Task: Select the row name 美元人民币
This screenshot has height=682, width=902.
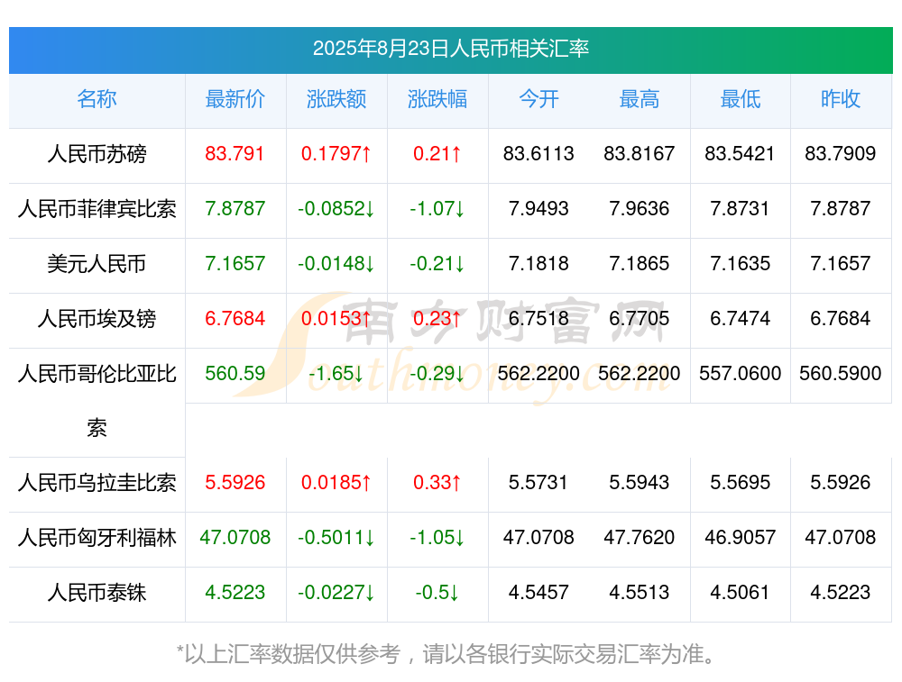Action: [97, 264]
